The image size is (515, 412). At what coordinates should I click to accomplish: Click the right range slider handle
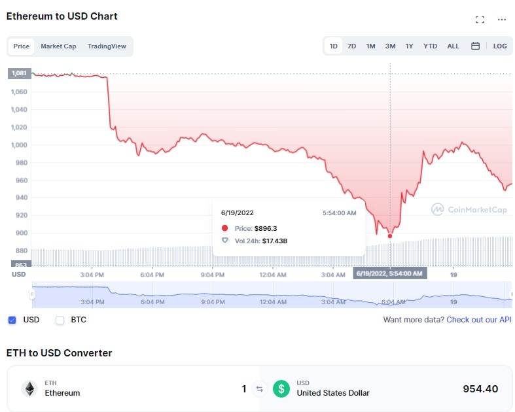[510, 295]
